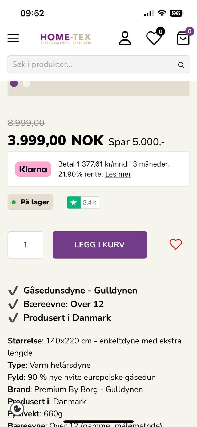Add product to wishlist red heart

tap(176, 244)
